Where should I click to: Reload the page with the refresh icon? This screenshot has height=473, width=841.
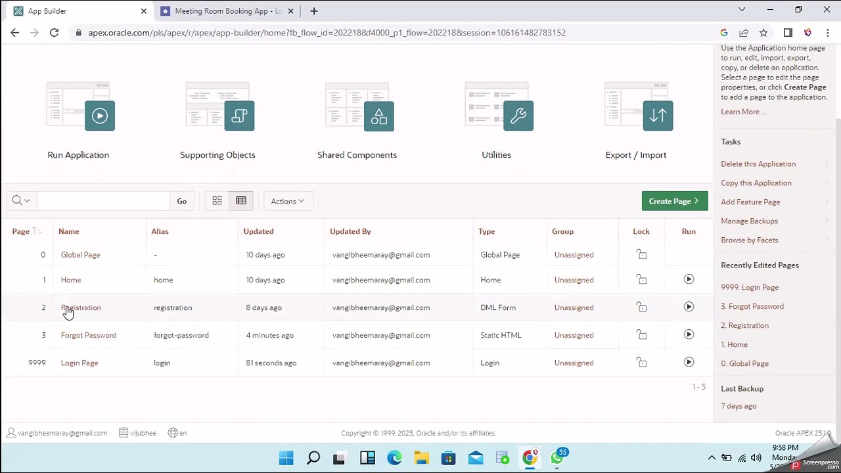point(54,33)
